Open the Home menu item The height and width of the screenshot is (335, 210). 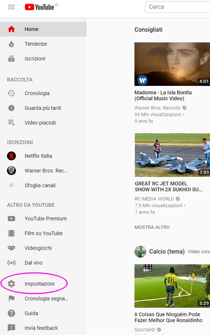43,29
